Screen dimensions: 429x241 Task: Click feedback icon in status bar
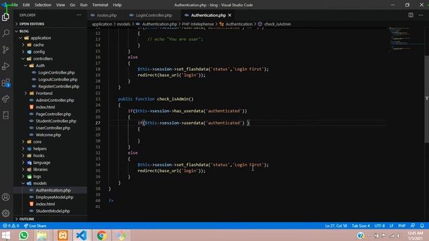coord(413,226)
